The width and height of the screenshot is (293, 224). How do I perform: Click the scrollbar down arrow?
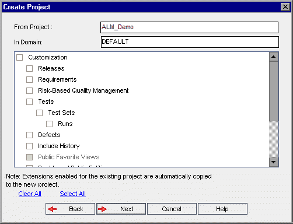(274, 162)
